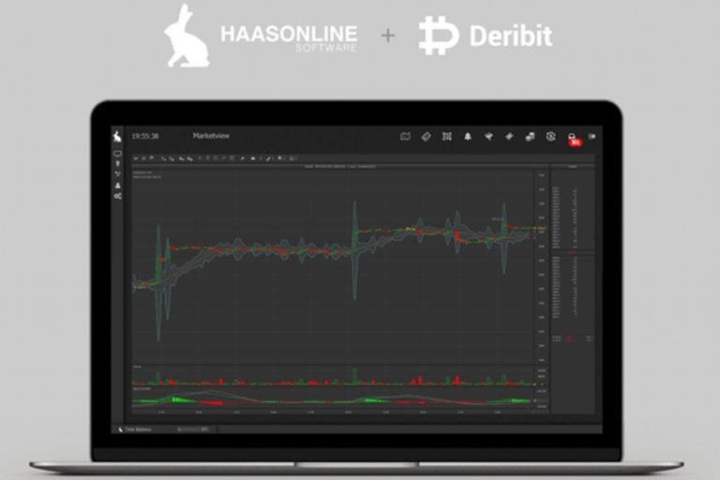Open the user account icon in left sidebar
This screenshot has width=720, height=480.
point(117,185)
